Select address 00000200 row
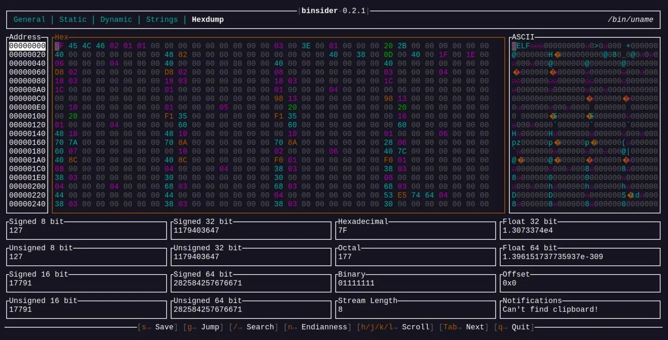Viewport: 668px width, 340px height. pyautogui.click(x=27, y=186)
